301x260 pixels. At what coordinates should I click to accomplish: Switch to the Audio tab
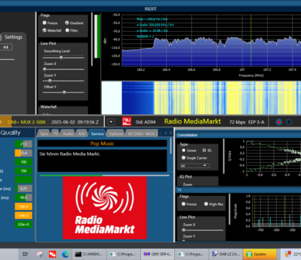(x=68, y=134)
